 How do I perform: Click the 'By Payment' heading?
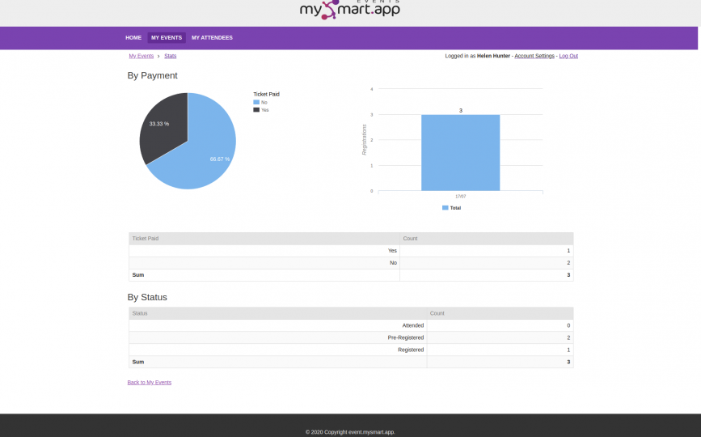click(x=153, y=75)
